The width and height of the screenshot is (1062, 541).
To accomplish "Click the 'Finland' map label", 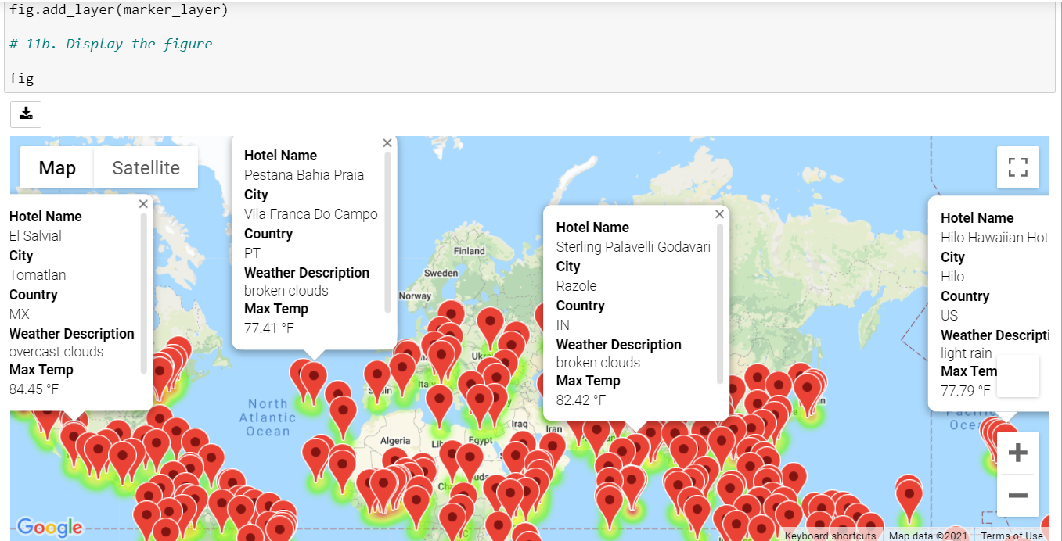I will coord(470,251).
